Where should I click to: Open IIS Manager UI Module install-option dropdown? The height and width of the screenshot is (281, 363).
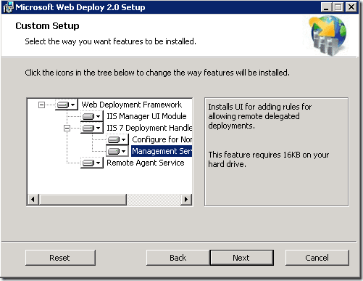point(92,116)
